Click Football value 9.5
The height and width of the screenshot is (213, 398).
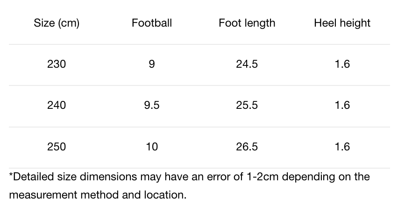152,106
